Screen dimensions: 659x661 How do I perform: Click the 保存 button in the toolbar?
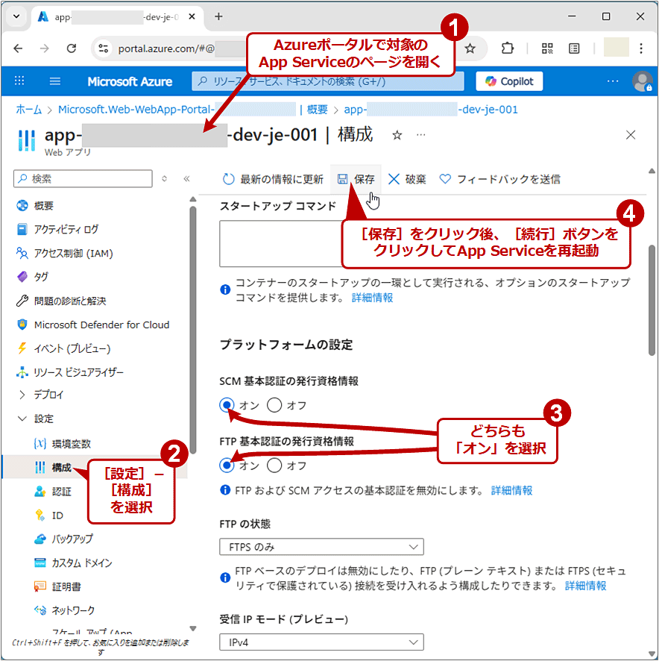356,178
